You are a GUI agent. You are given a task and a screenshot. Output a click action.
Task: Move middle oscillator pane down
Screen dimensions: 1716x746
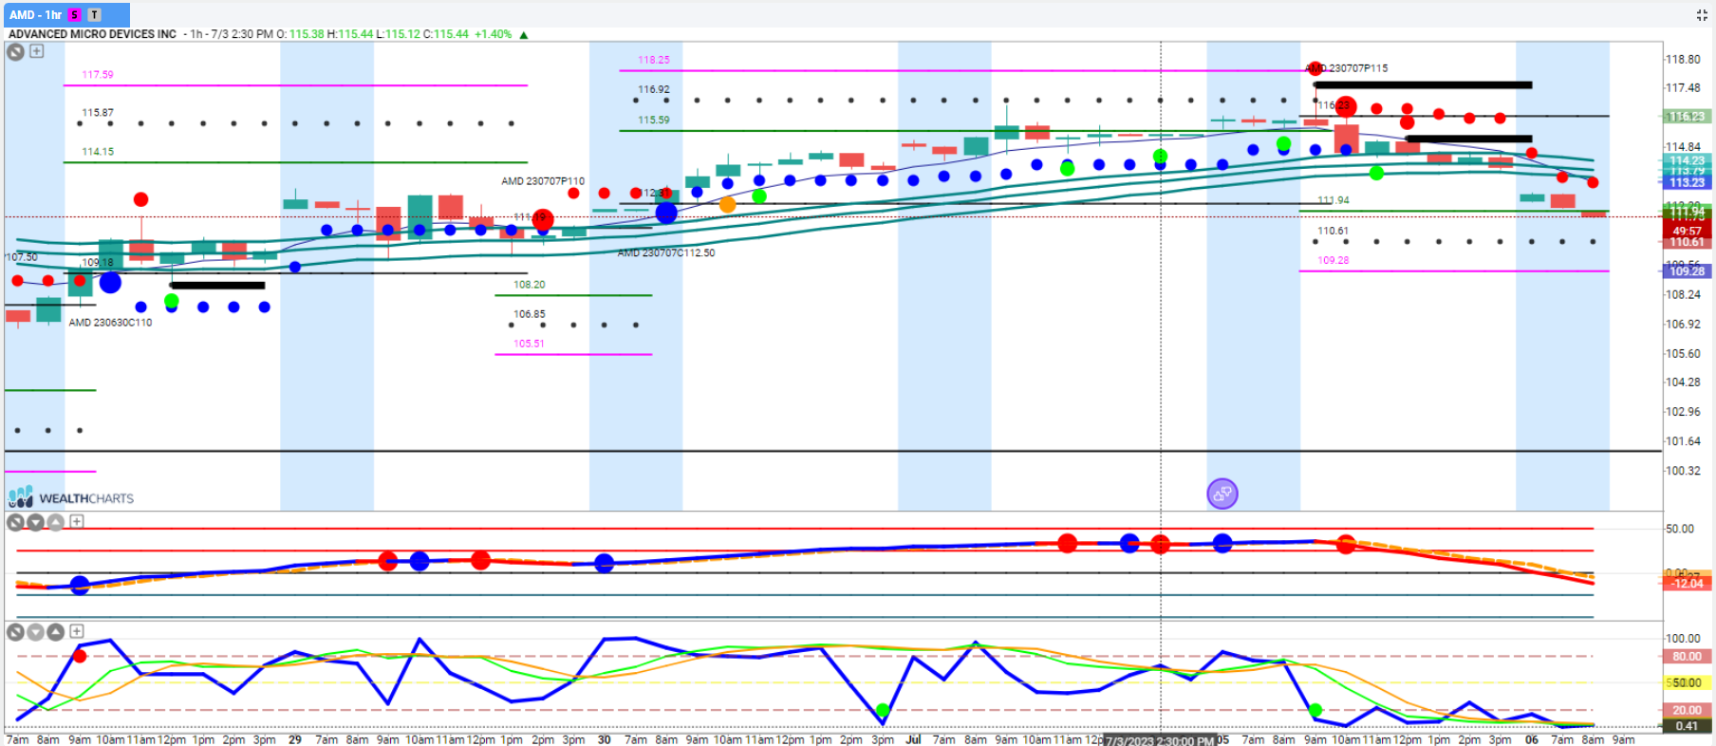(36, 522)
